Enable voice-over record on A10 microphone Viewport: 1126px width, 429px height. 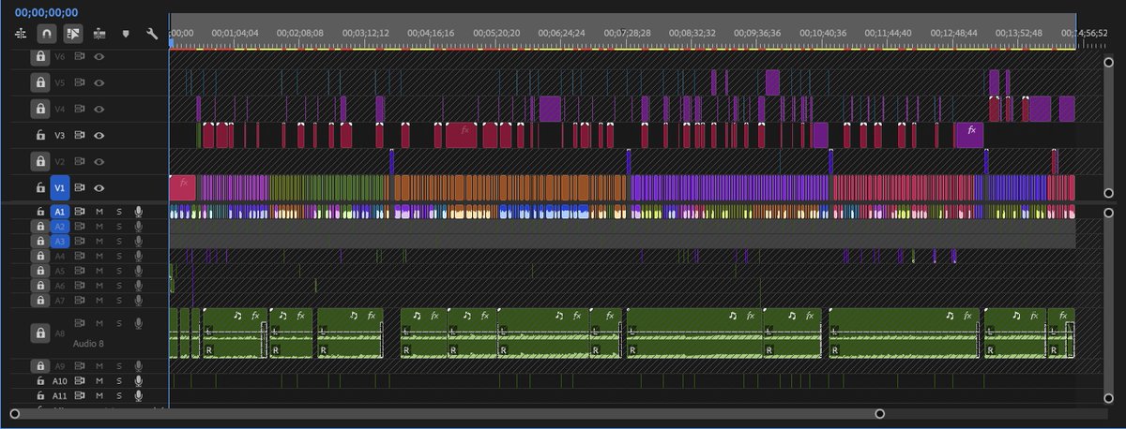138,381
